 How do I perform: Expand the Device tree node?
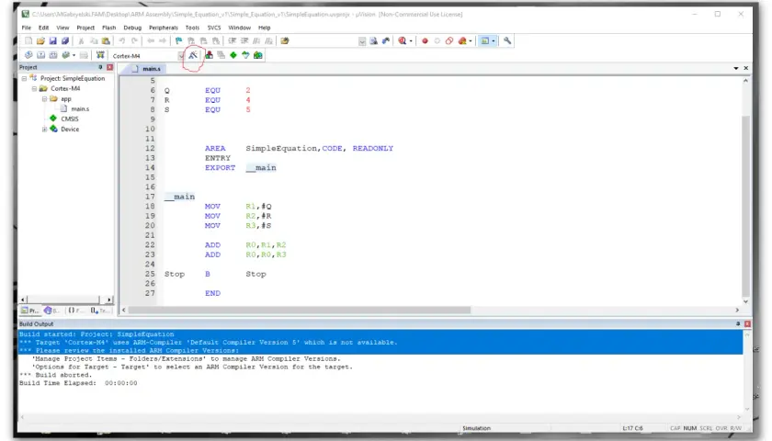coord(44,130)
